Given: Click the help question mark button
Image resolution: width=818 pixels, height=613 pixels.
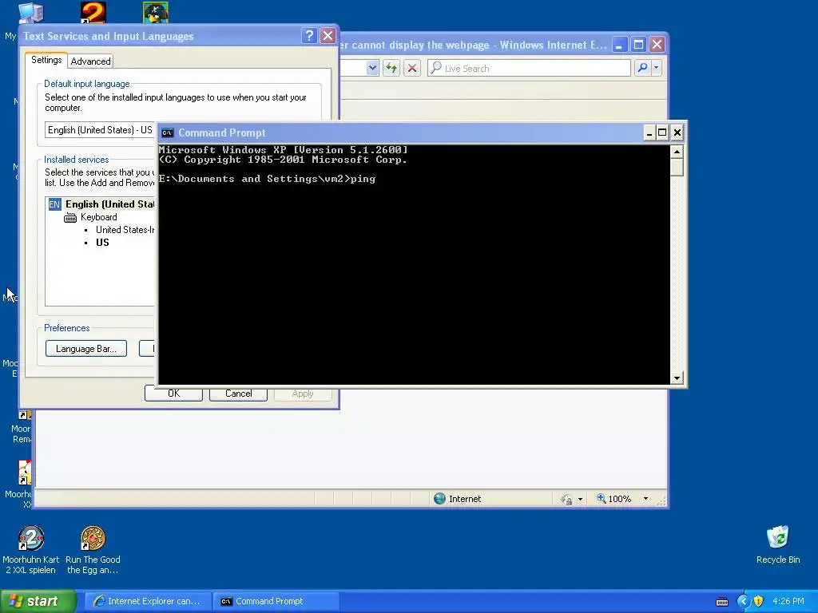Looking at the screenshot, I should click(x=309, y=35).
